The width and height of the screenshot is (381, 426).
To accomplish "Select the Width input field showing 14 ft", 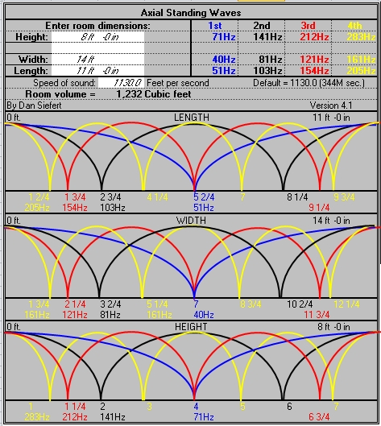I will (x=97, y=60).
